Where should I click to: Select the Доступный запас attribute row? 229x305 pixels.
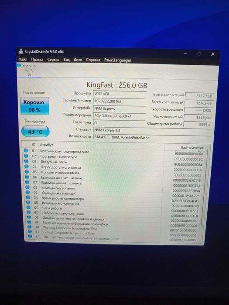[114, 163]
